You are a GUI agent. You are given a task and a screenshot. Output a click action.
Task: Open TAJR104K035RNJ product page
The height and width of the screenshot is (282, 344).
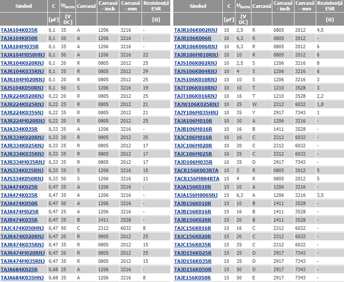point(22,72)
